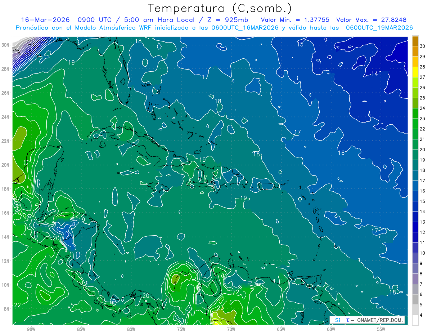Click the '80W' longitude axis label
The image size is (432, 334).
click(x=131, y=329)
